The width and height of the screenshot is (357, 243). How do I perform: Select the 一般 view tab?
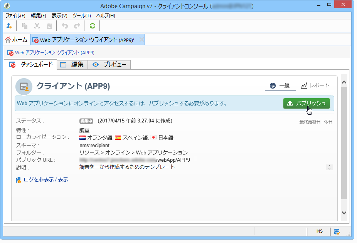(280, 85)
